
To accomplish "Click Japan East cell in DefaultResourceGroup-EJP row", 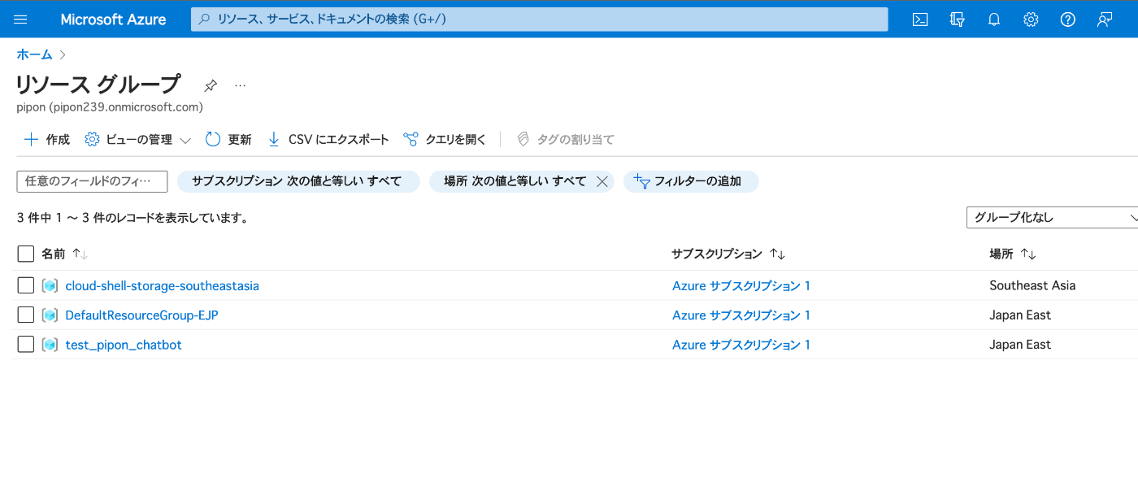I will point(1020,315).
